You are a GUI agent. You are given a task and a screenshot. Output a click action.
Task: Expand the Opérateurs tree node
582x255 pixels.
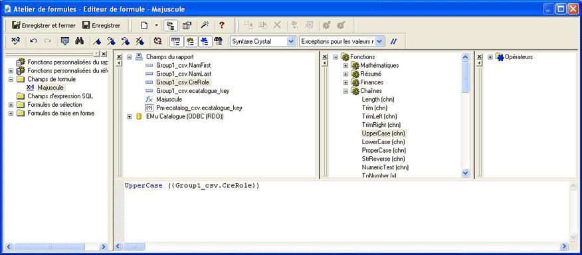point(490,57)
